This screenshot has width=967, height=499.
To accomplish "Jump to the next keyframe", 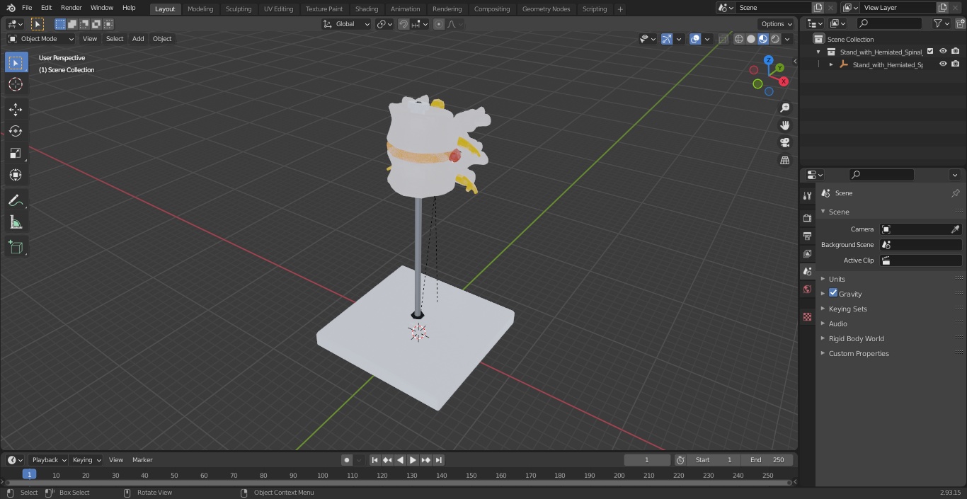I will [425, 460].
